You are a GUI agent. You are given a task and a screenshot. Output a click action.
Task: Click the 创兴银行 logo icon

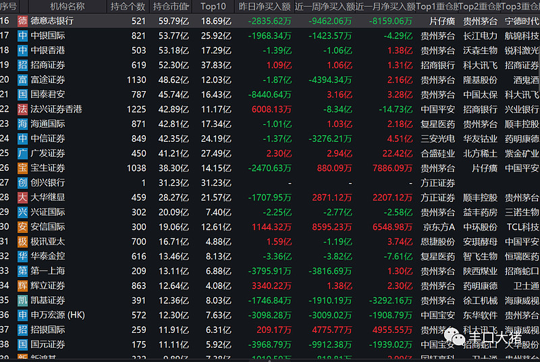coord(23,182)
